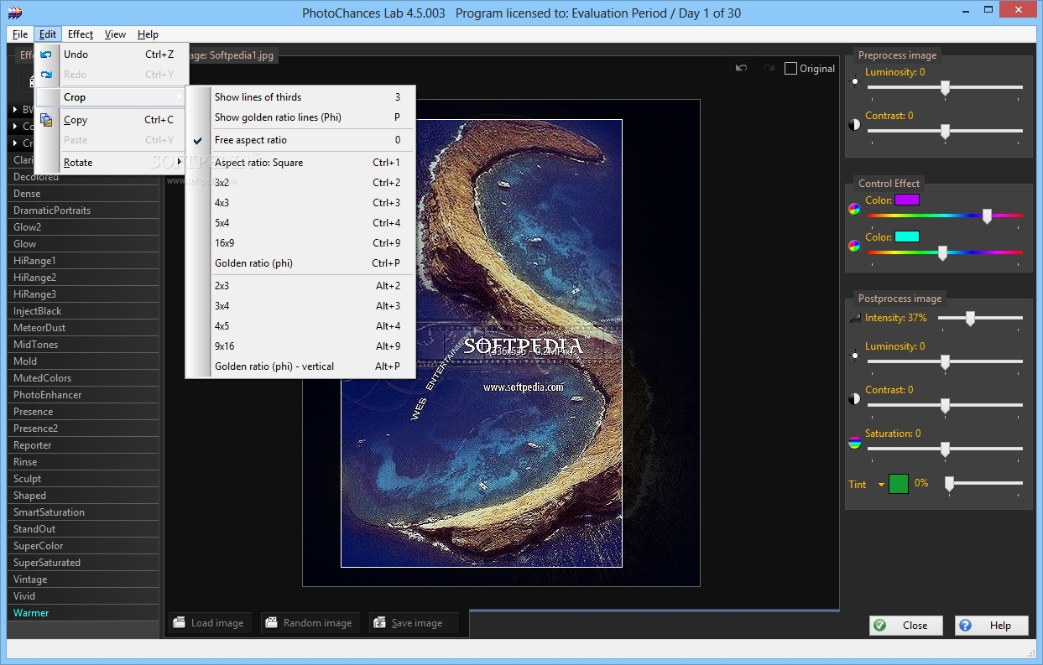Select the InjectBlack effect
Image resolution: width=1043 pixels, height=665 pixels.
click(x=83, y=311)
